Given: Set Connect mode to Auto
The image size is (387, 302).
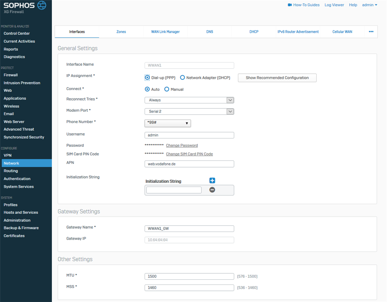Looking at the screenshot, I should coord(147,89).
